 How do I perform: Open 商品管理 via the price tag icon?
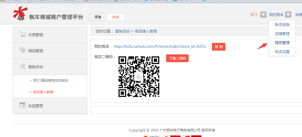point(23,50)
